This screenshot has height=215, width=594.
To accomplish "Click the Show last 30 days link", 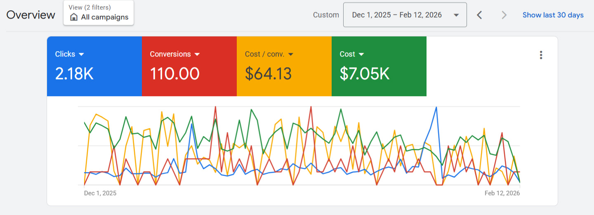I will 553,15.
